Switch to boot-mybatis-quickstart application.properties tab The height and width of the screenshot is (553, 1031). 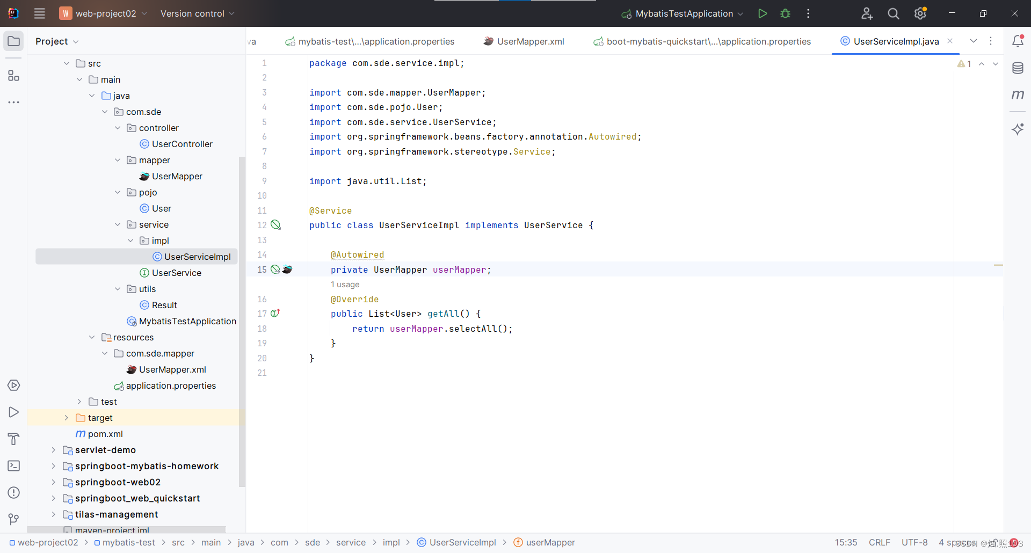click(x=702, y=41)
